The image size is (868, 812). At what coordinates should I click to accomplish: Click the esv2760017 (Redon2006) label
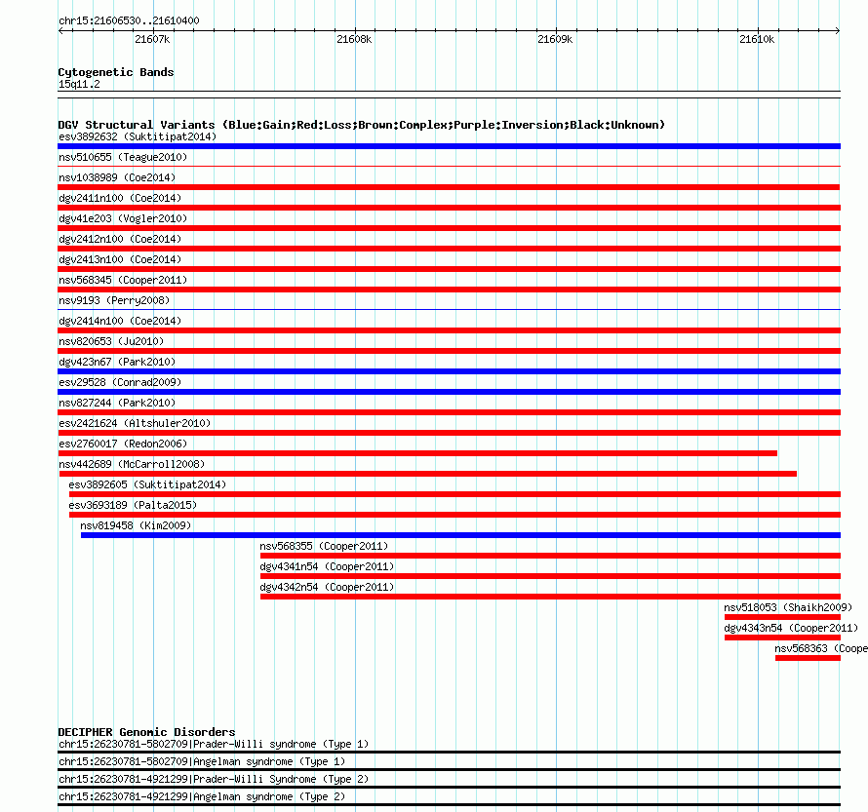[x=123, y=444]
